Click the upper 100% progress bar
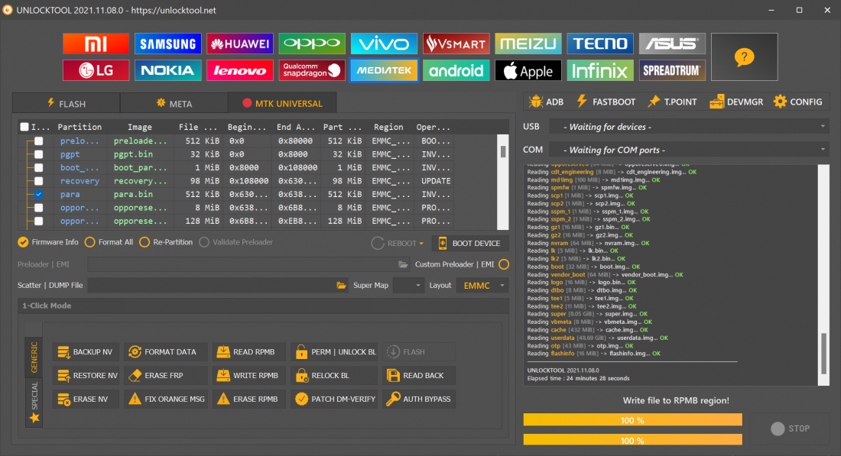The height and width of the screenshot is (456, 841). coord(633,420)
